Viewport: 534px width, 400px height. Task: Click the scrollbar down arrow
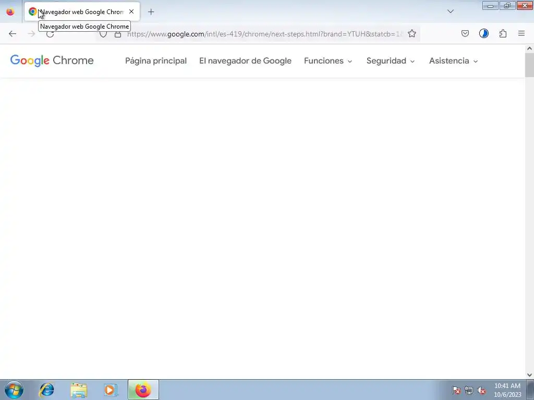point(529,375)
